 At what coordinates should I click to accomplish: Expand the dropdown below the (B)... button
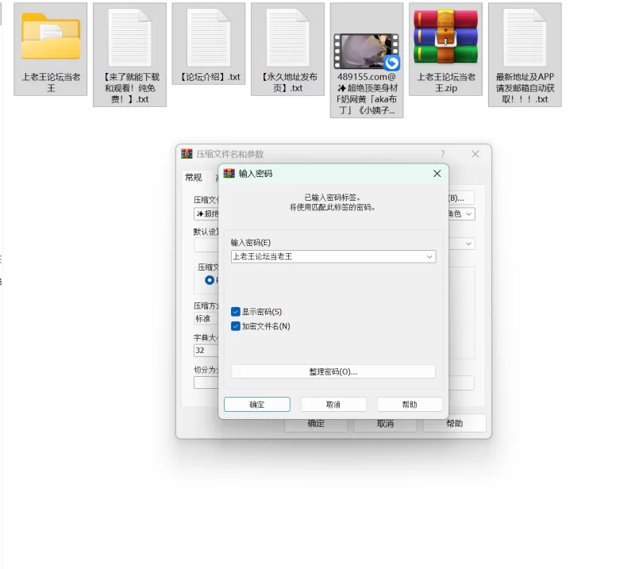coord(469,214)
